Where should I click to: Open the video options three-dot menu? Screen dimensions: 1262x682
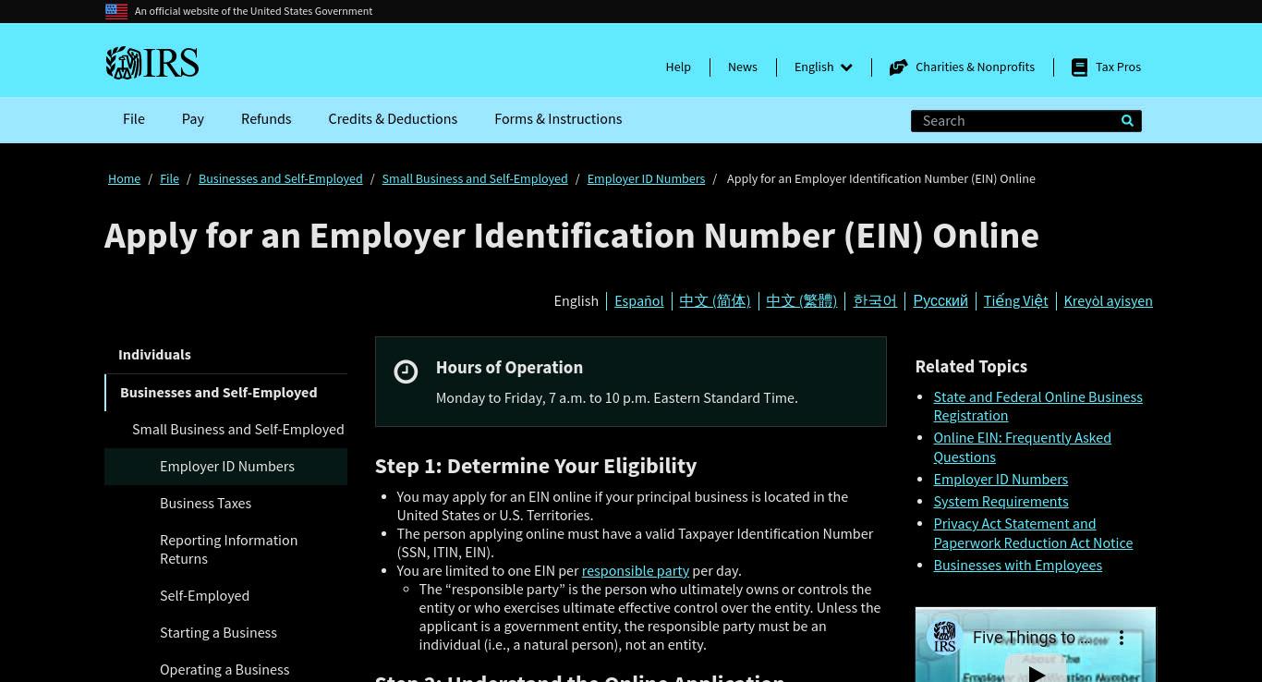click(1122, 638)
